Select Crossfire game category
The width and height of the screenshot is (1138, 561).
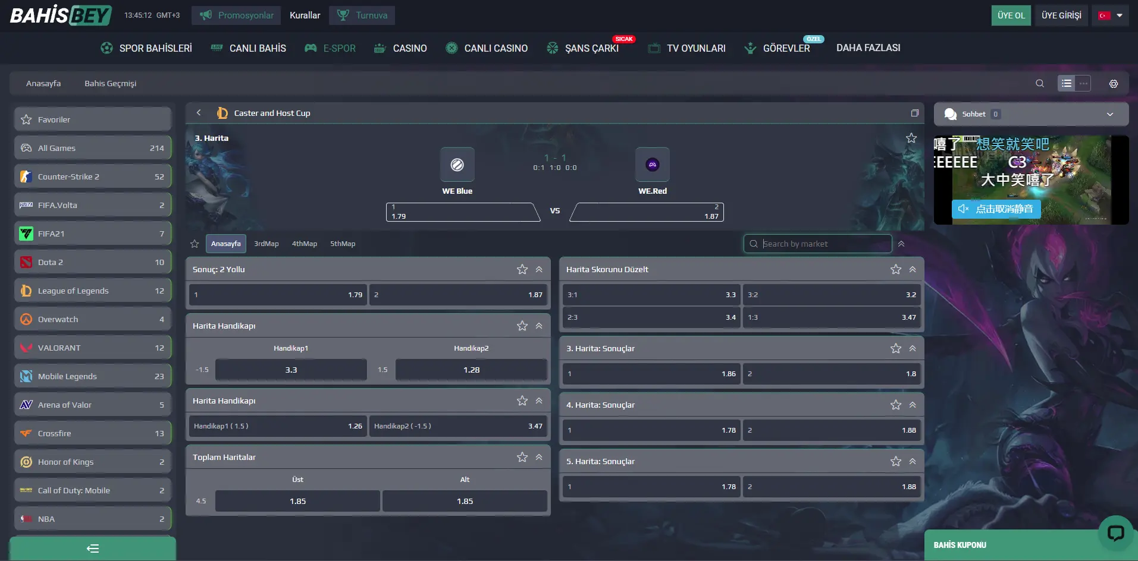pyautogui.click(x=93, y=433)
